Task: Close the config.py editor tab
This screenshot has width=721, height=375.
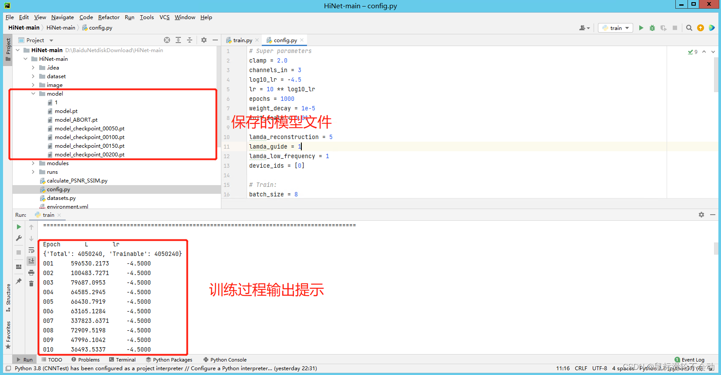Action: [302, 40]
